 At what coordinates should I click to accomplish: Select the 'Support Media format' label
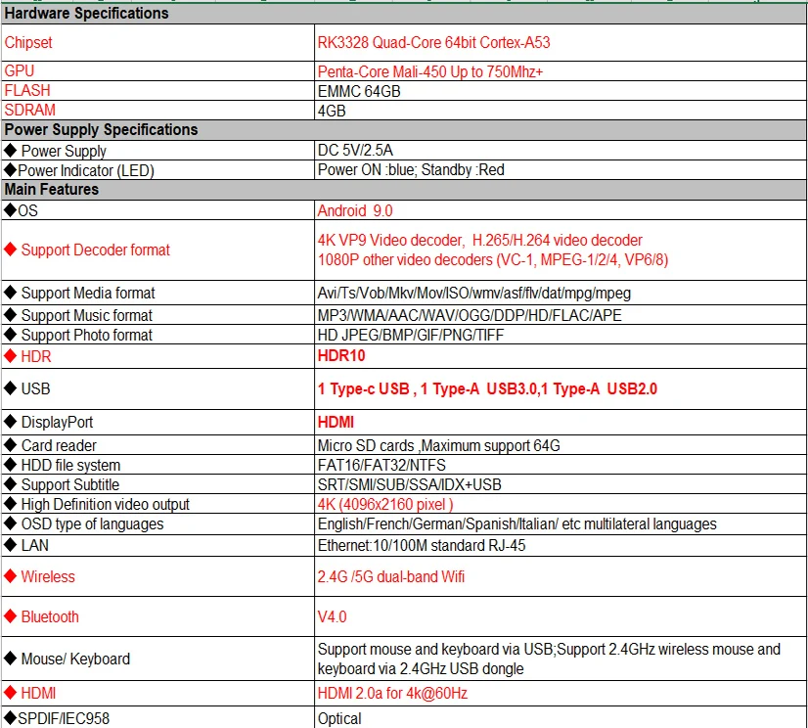click(x=157, y=293)
